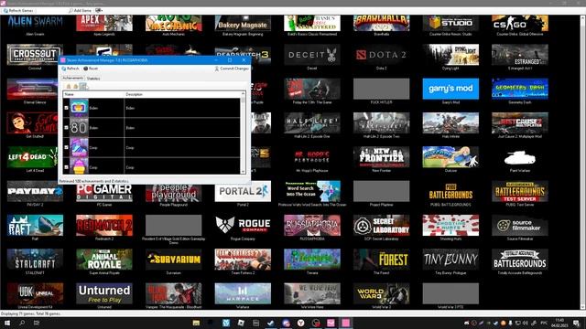Viewport: 586px width, 329px height.
Task: Toggle checkbox of the purple sneaker achievement row
Action: [x=67, y=147]
